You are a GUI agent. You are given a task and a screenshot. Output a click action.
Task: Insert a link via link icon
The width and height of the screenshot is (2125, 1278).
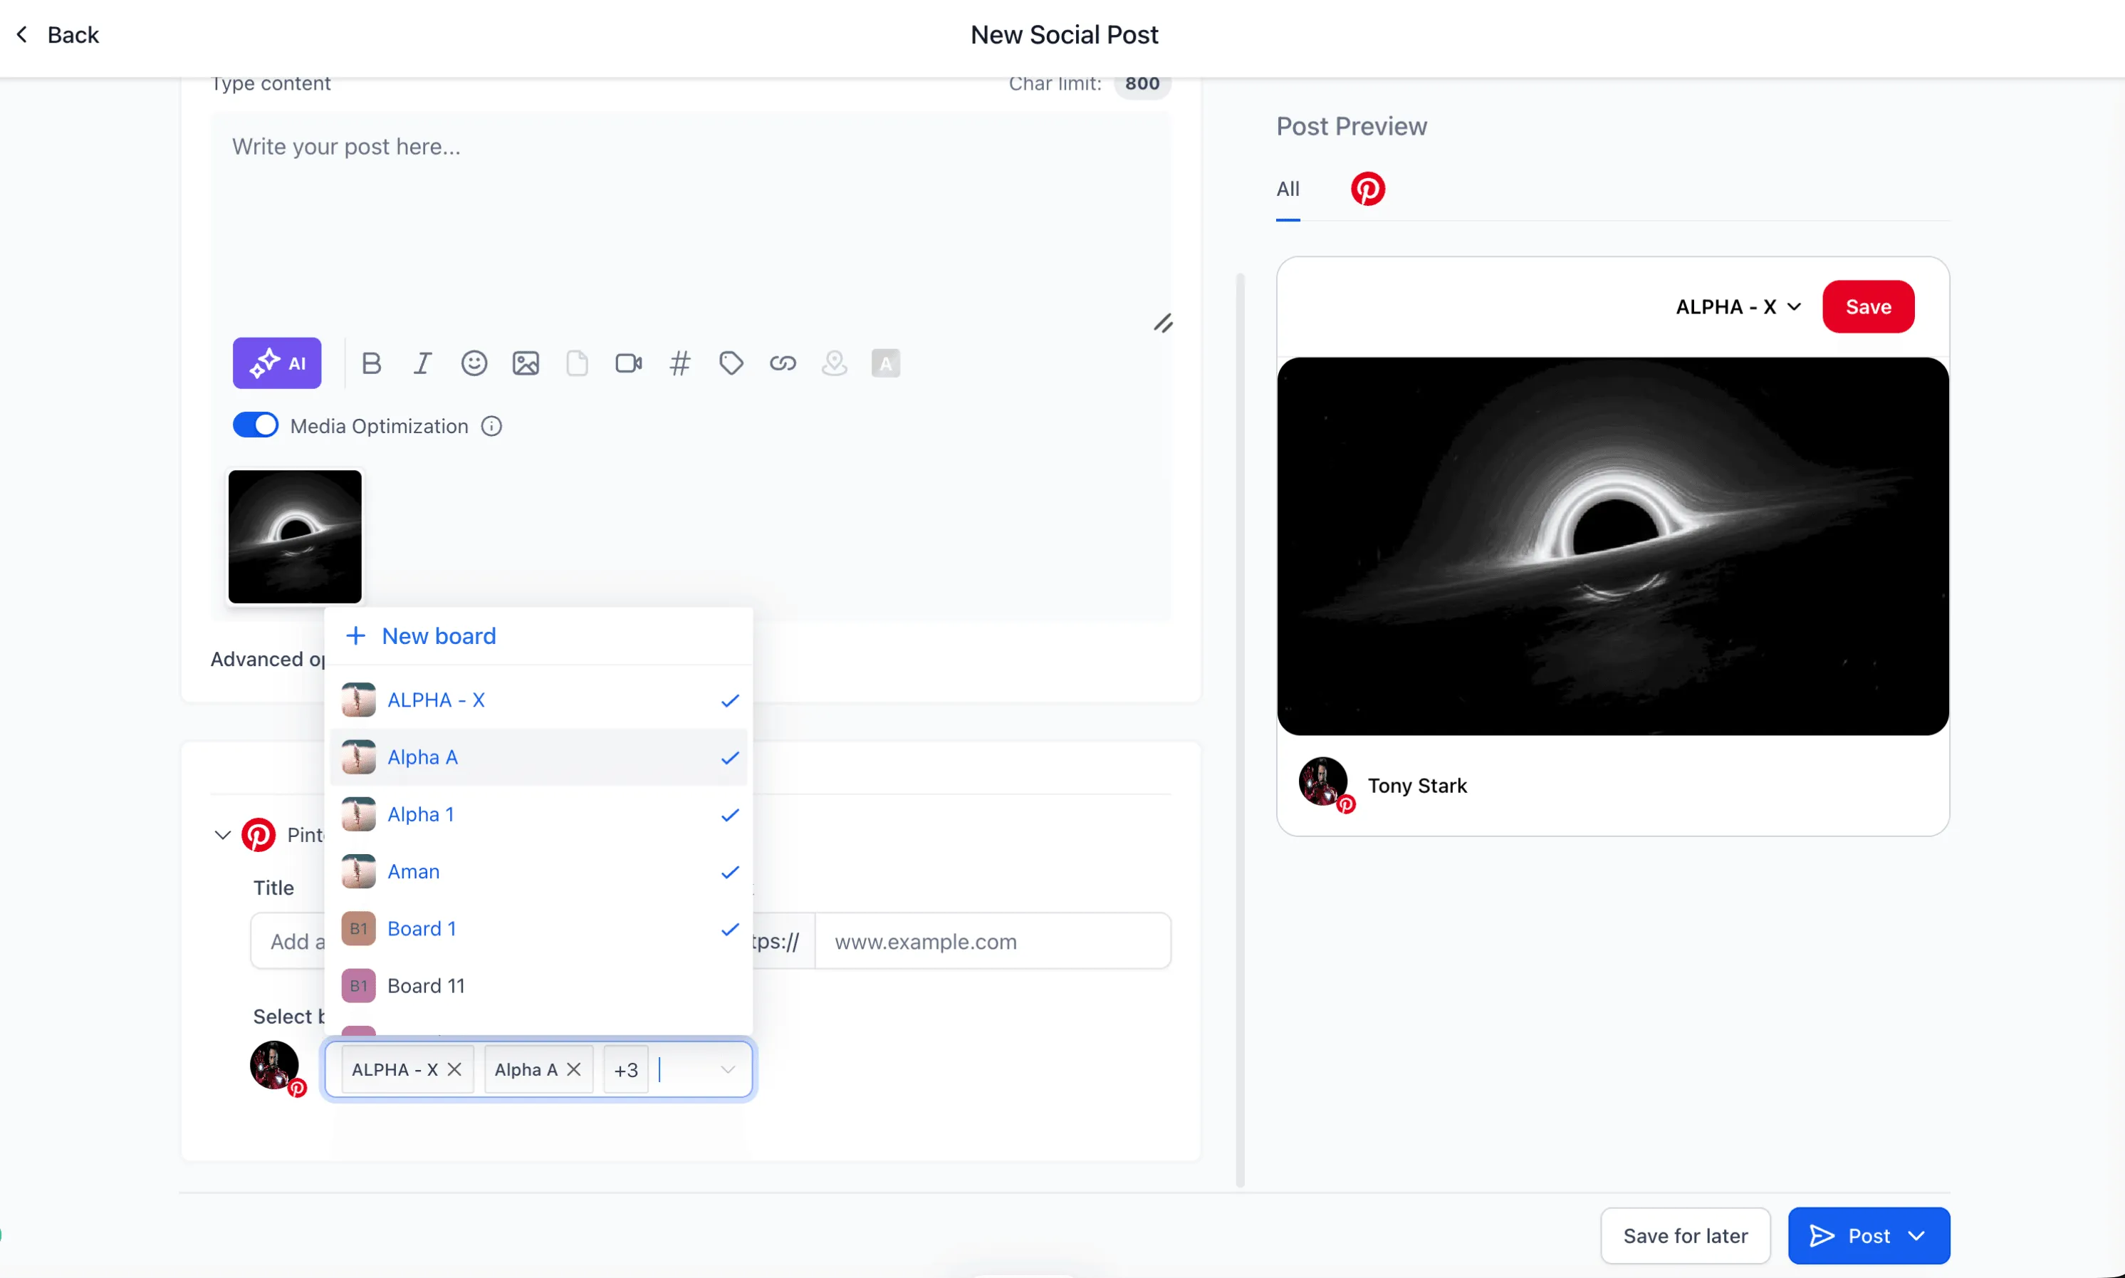coord(783,363)
